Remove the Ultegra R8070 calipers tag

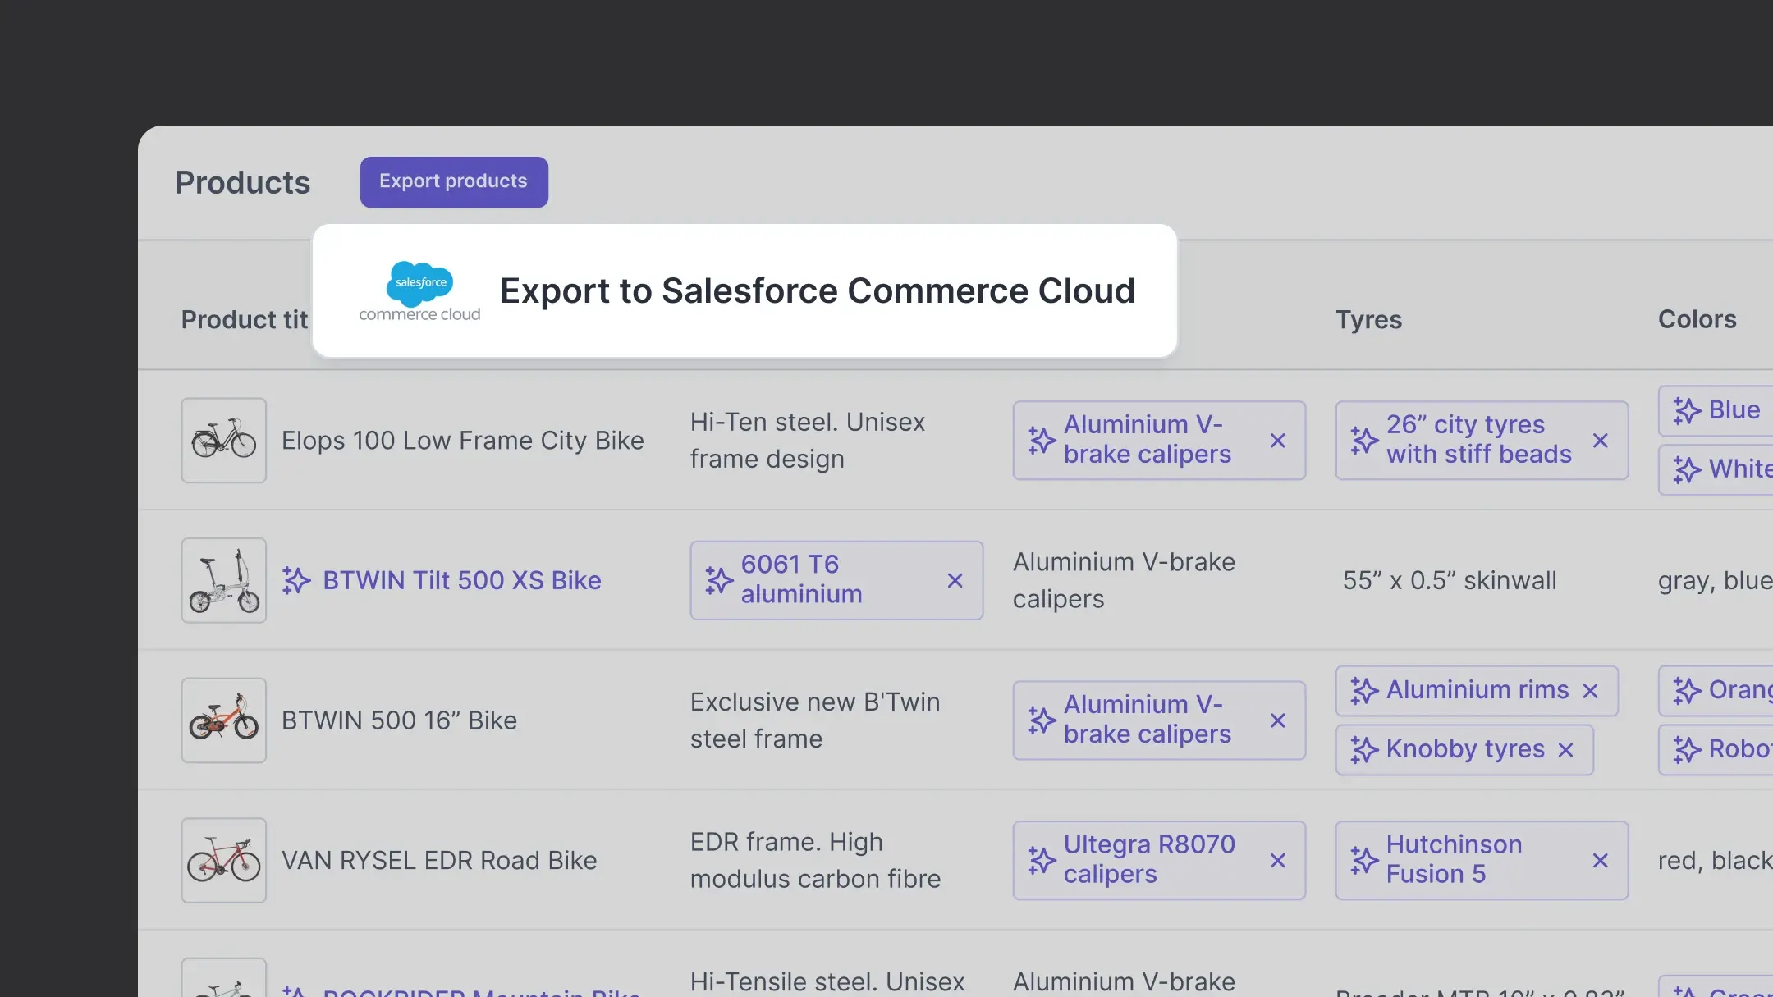1277,861
